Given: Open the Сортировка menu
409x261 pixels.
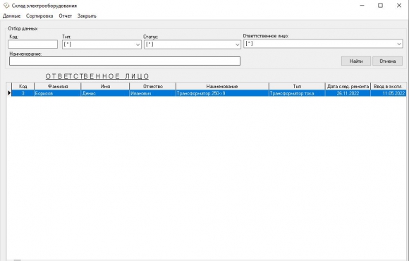Looking at the screenshot, I should (39, 16).
